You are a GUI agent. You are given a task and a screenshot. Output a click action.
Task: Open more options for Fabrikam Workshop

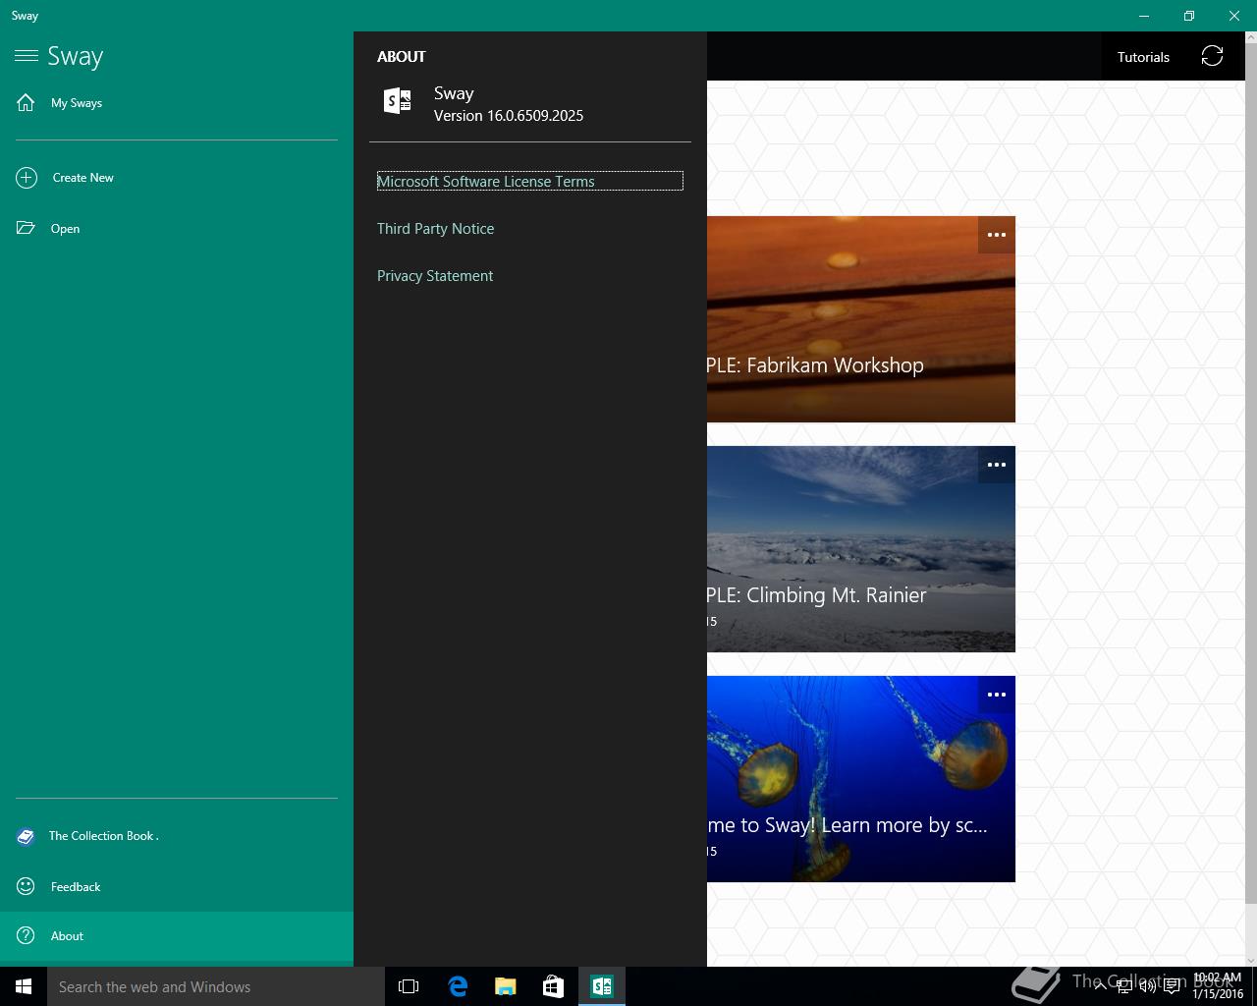pyautogui.click(x=996, y=235)
